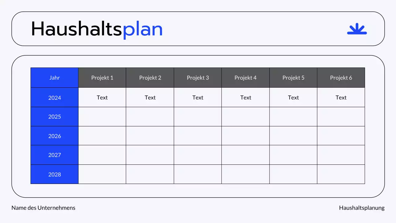Click the 2026 year row cell
Image resolution: width=396 pixels, height=223 pixels.
54,136
